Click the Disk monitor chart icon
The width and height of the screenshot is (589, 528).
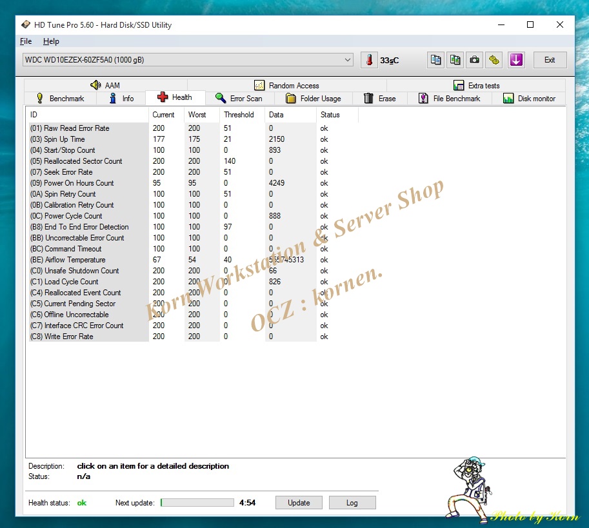coord(508,99)
